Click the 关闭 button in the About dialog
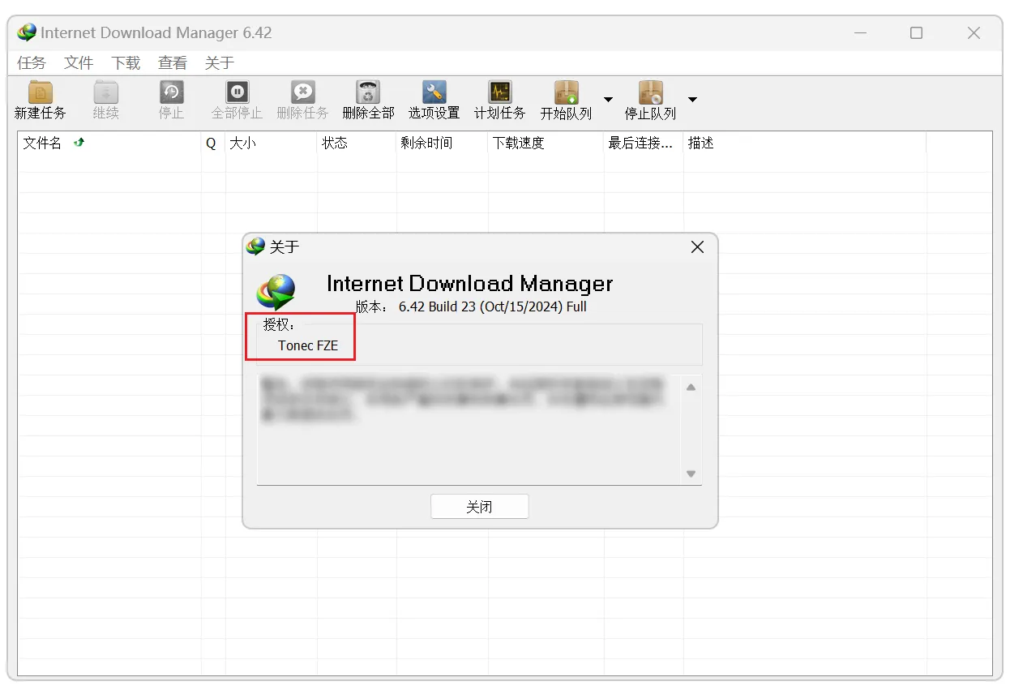Image resolution: width=1010 pixels, height=690 pixels. pos(479,507)
